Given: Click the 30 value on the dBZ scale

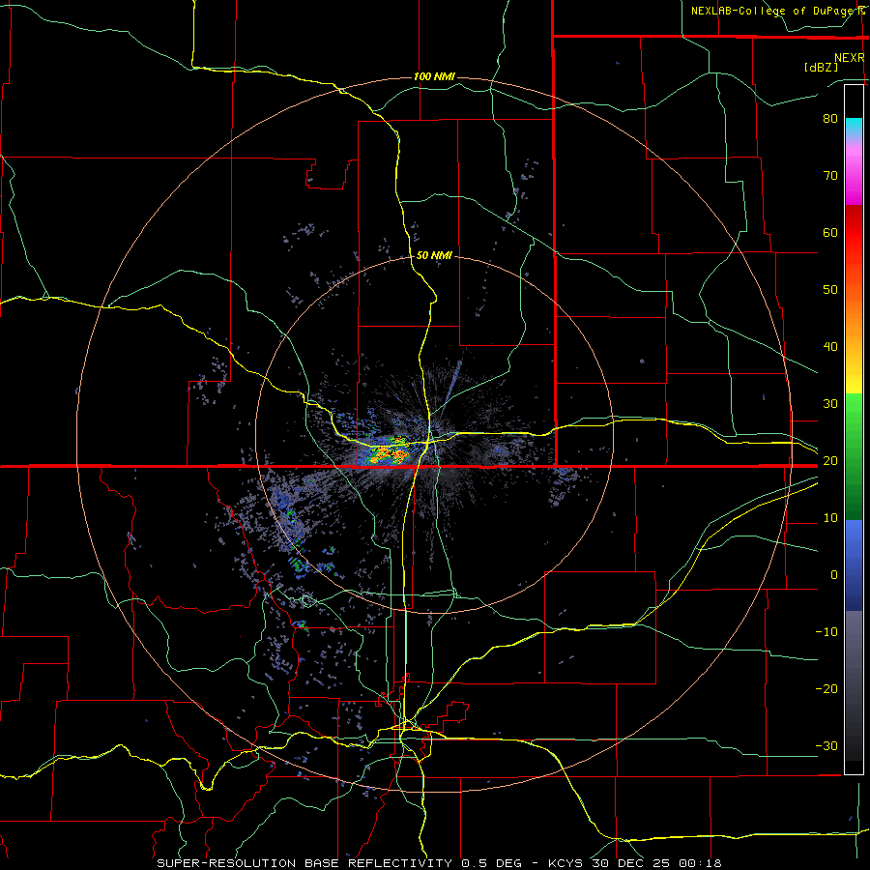Looking at the screenshot, I should tap(830, 403).
